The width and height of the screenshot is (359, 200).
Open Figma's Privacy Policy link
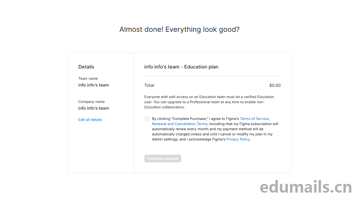pos(238,139)
